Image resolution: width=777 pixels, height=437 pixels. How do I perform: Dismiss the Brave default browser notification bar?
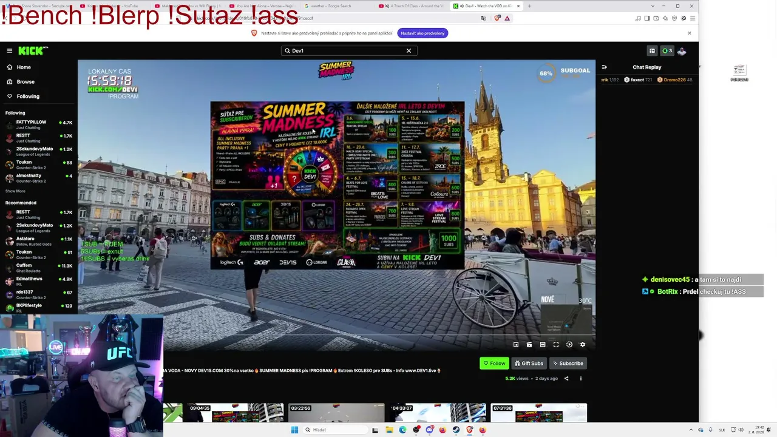click(689, 33)
